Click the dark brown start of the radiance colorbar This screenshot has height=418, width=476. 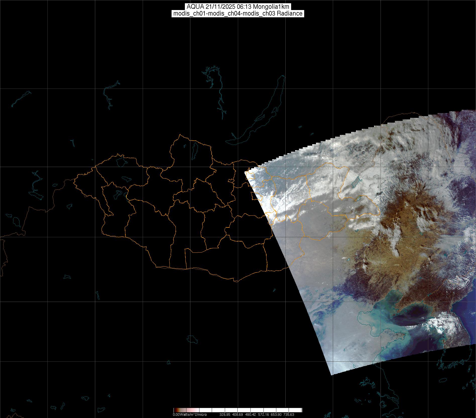pyautogui.click(x=176, y=410)
